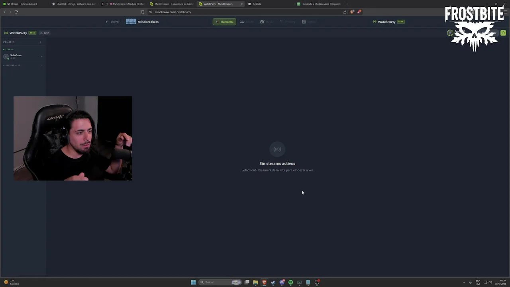Image resolution: width=510 pixels, height=287 pixels.
Task: Add the SebaPowa channel to the watch party
Action: 23,57
